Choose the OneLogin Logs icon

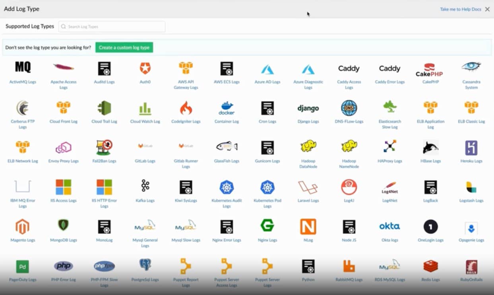[430, 227]
